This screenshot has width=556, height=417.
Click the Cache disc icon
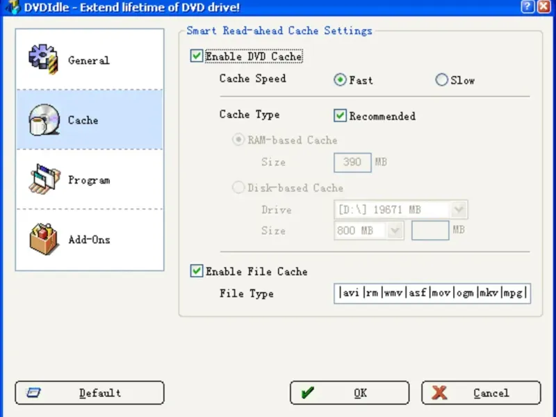[43, 120]
